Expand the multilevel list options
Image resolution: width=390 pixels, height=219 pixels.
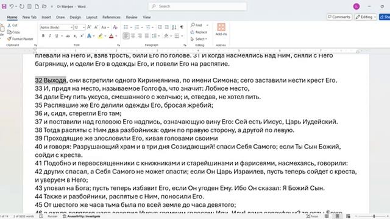[153, 27]
